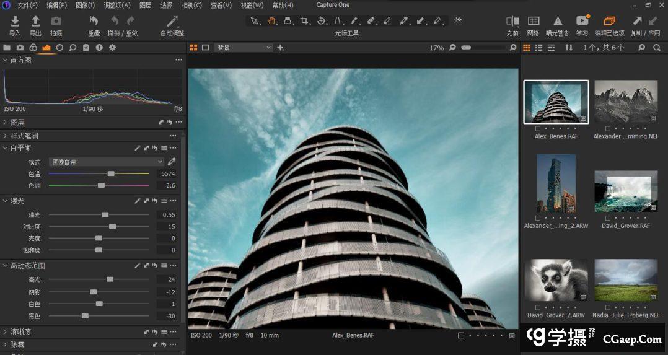668x355 pixels.
Task: Collapse the 曝光 exposure panel
Action: (x=6, y=201)
